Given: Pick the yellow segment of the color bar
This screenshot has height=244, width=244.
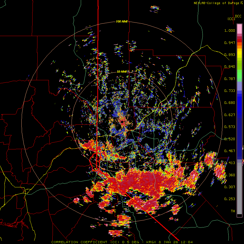Looking at the screenshot, I should 239,53.
